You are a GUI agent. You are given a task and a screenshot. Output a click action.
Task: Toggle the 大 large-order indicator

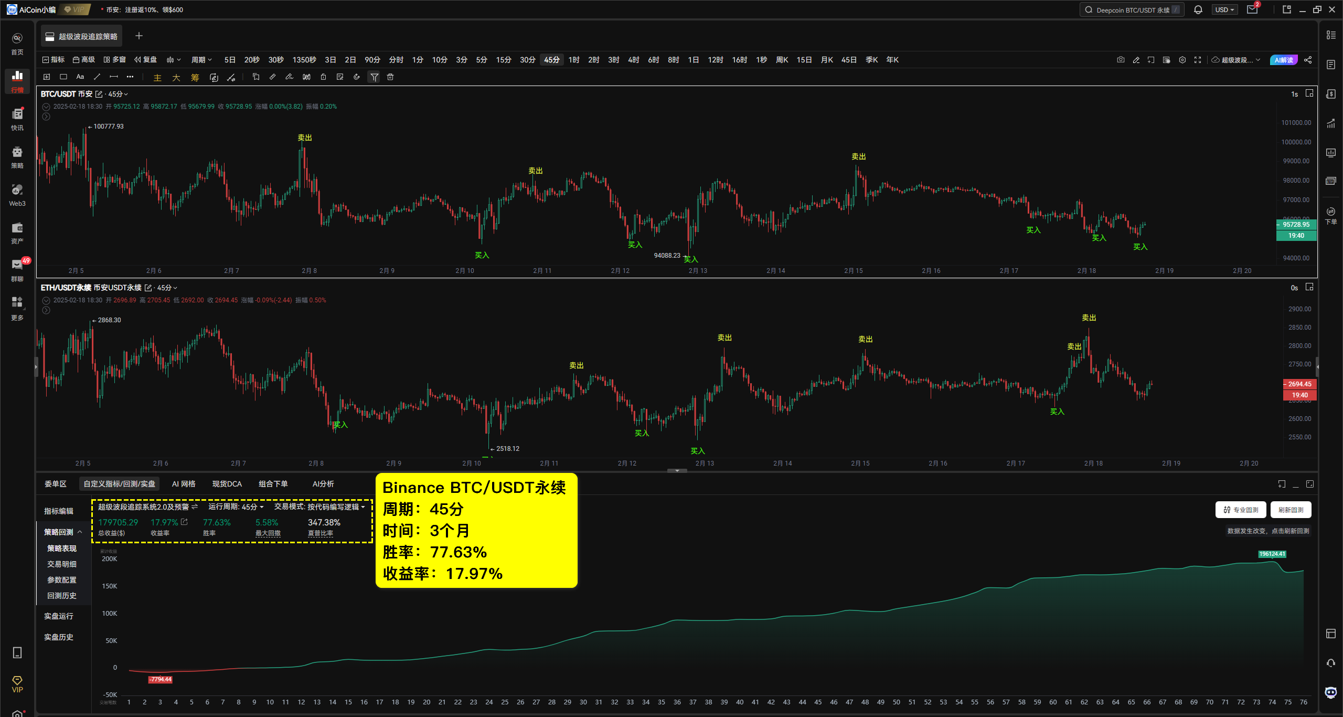pos(176,77)
